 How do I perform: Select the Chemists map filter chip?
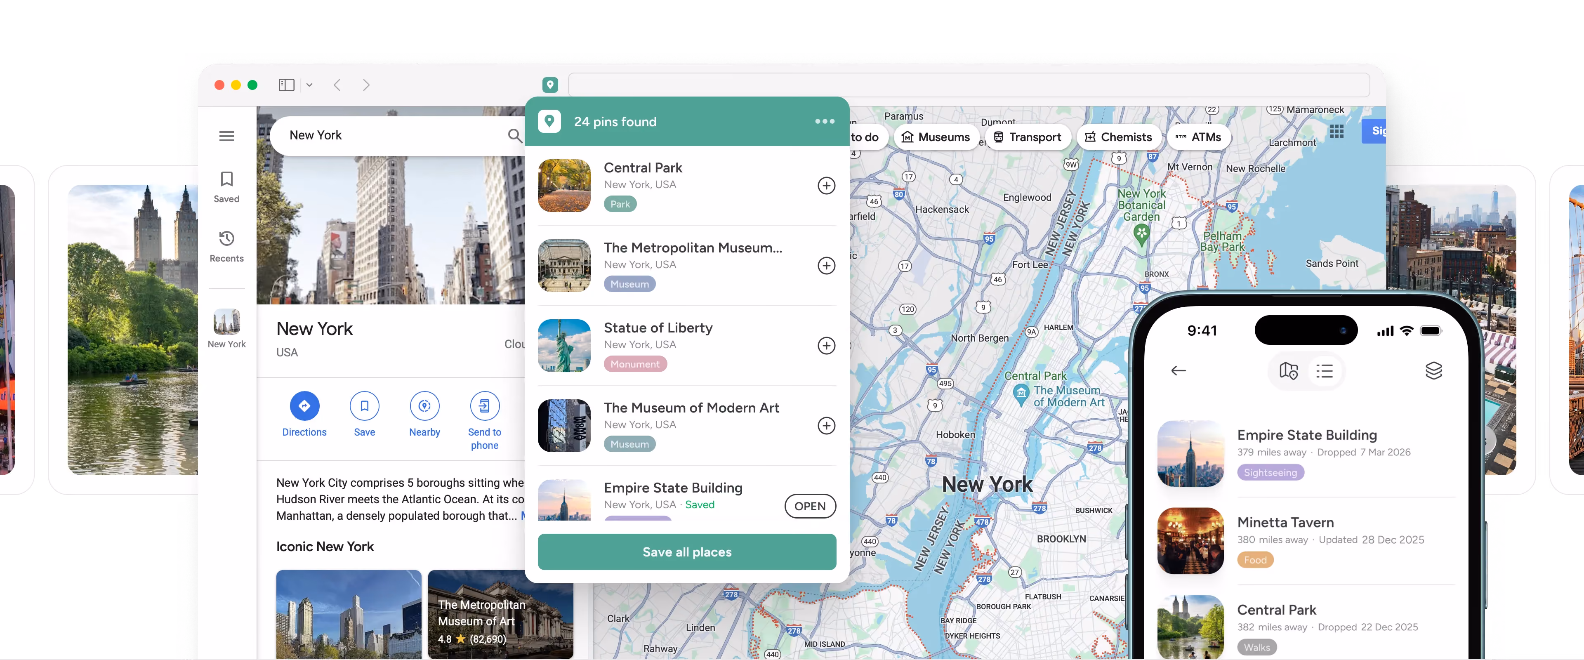[1119, 137]
